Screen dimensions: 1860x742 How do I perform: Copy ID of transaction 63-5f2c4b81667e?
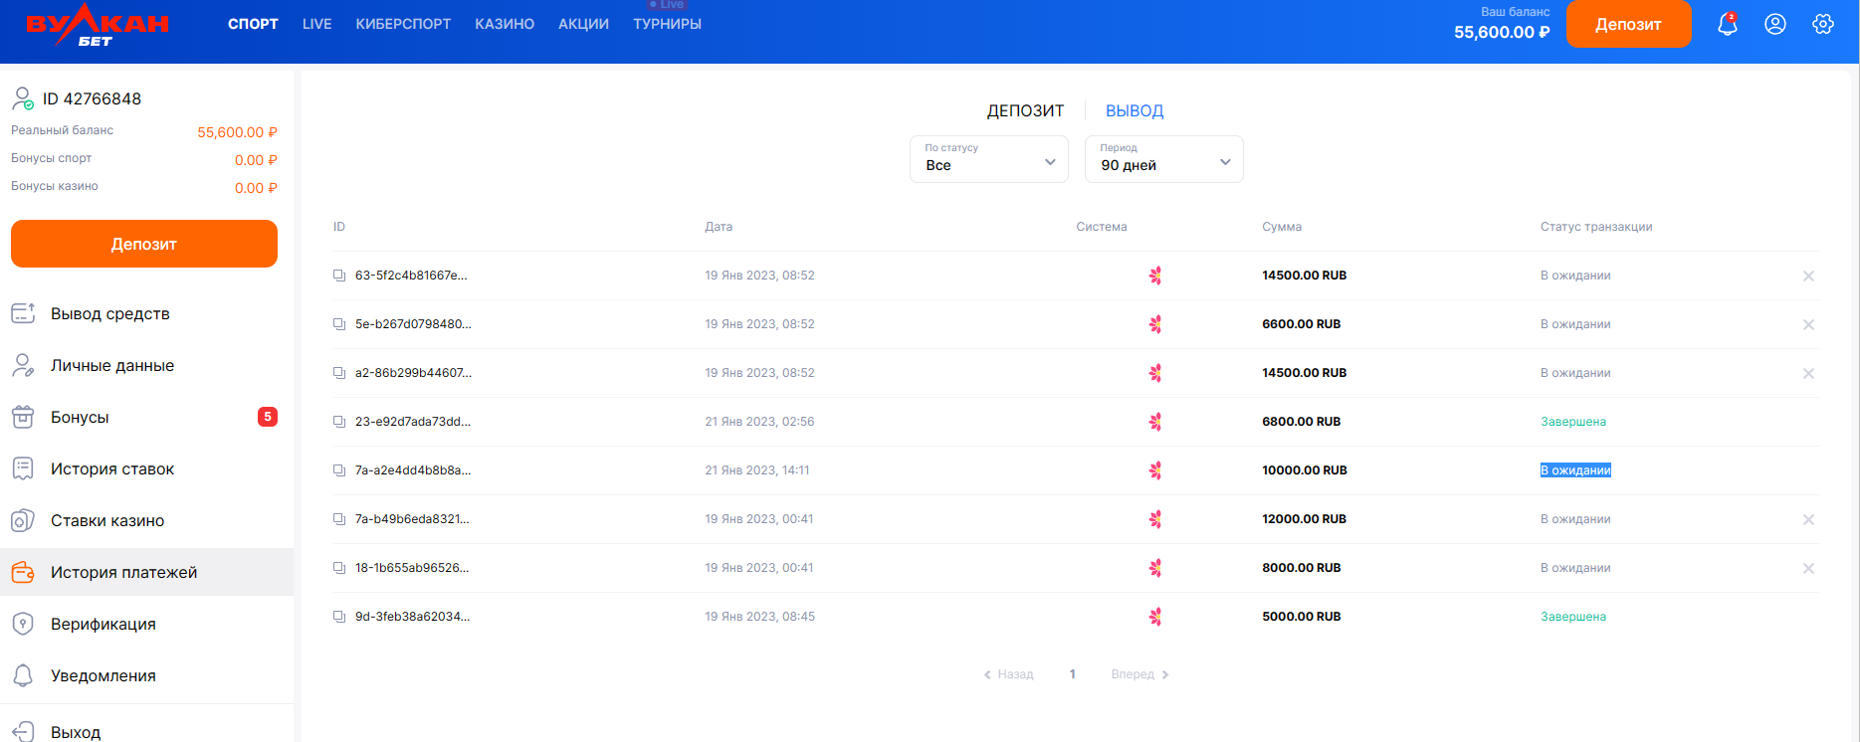339,276
